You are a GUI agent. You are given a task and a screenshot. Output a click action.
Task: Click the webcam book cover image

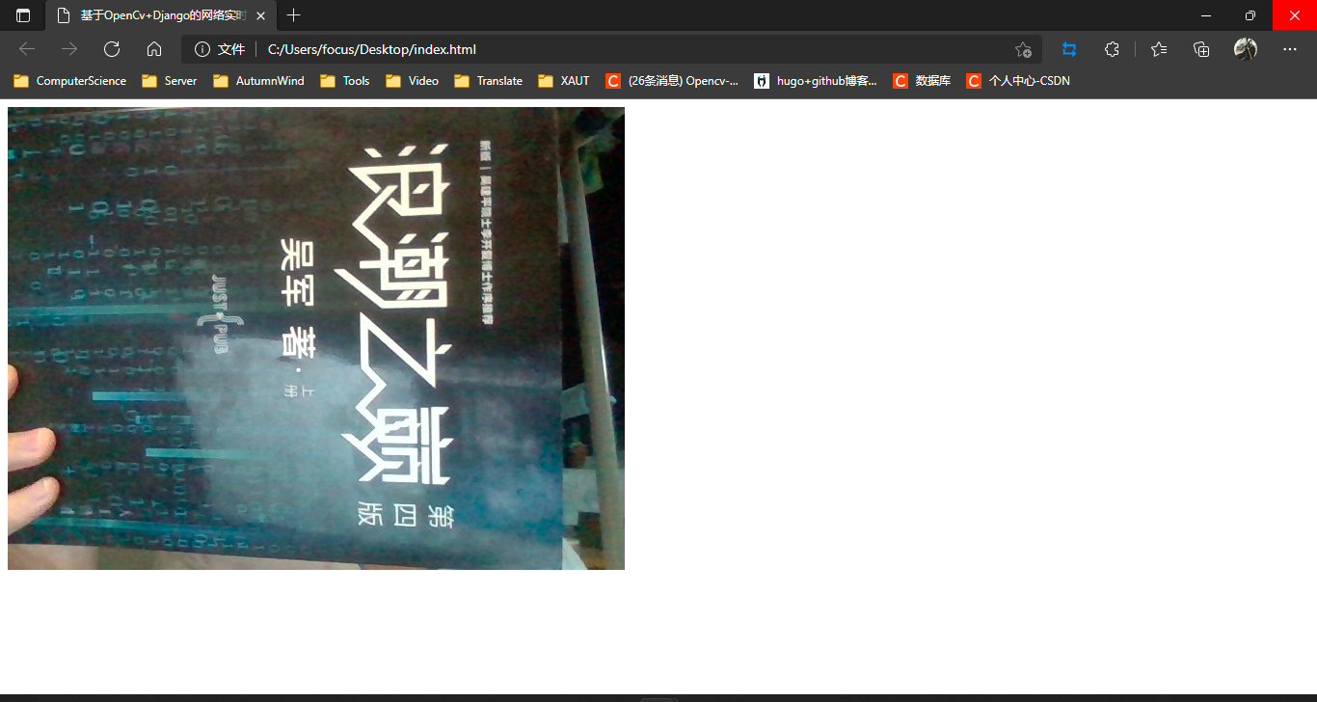click(316, 338)
